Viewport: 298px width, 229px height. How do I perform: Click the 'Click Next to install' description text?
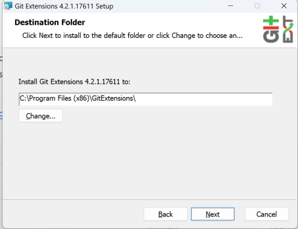[x=132, y=36]
